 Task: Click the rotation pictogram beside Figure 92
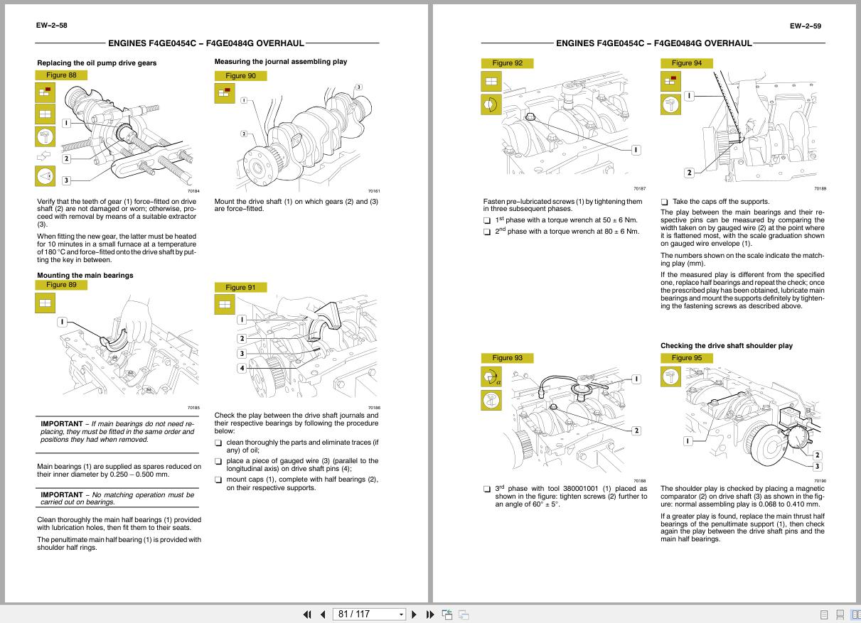(491, 104)
